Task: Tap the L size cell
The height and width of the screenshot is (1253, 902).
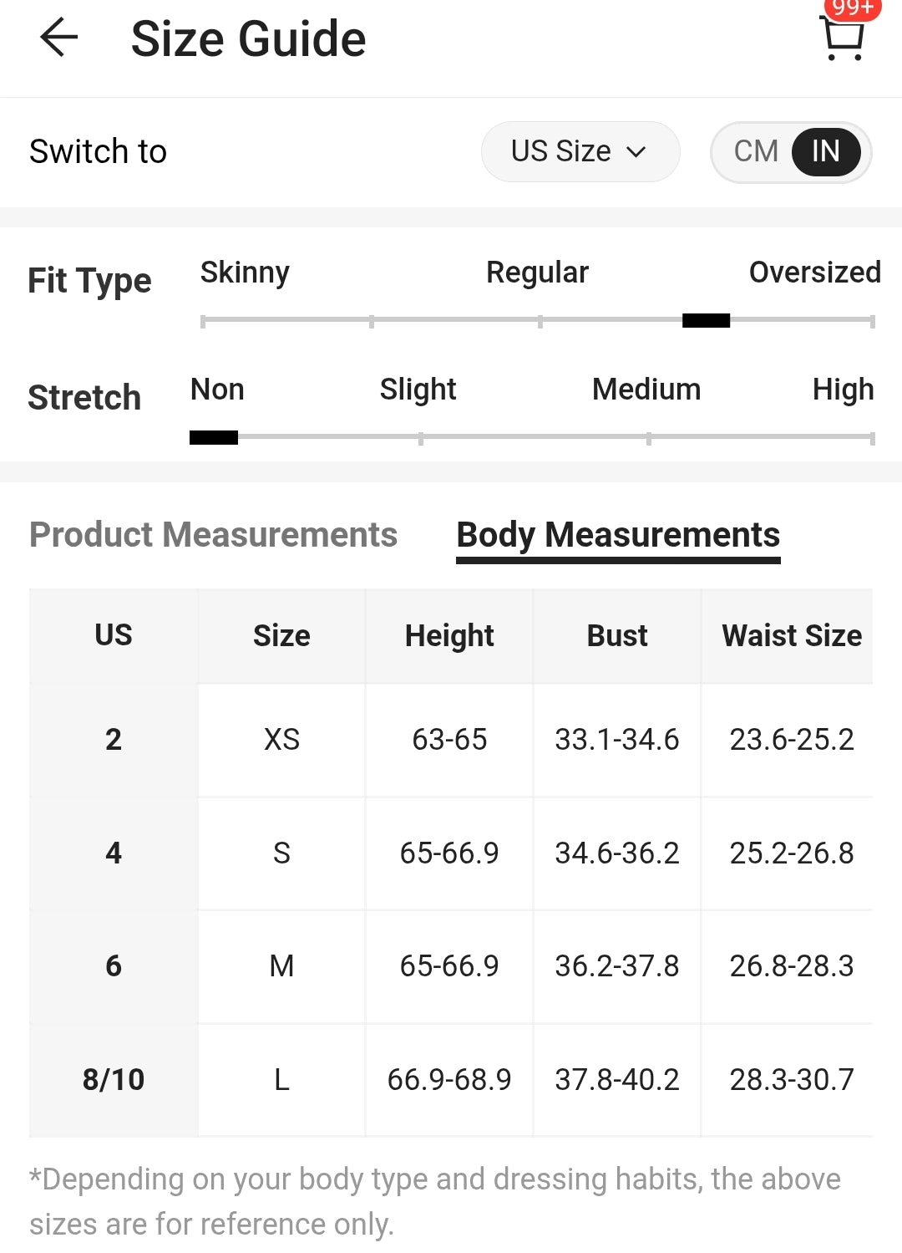Action: pos(281,1080)
